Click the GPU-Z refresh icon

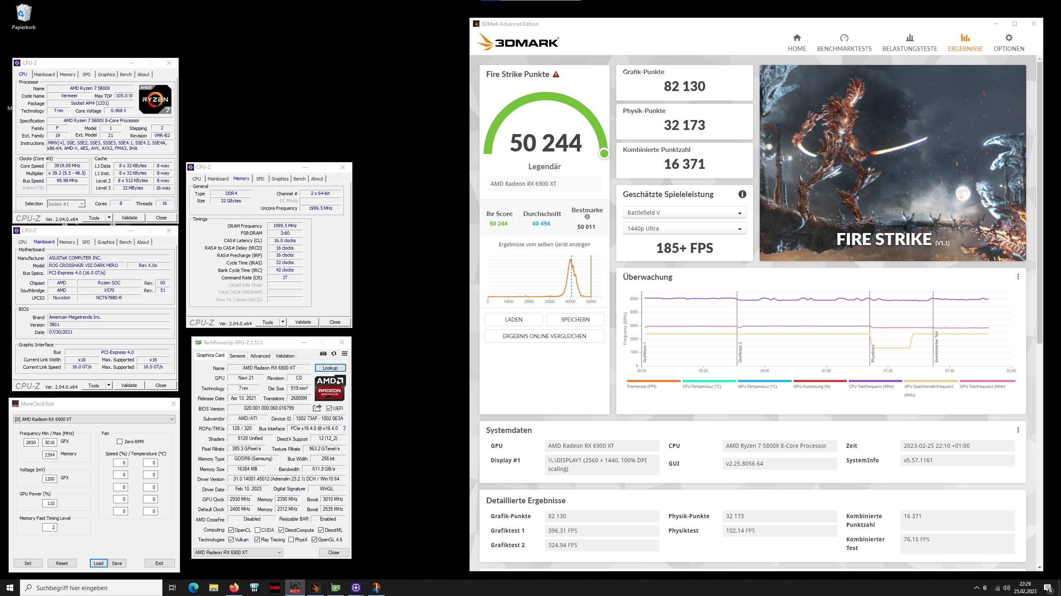pos(334,353)
